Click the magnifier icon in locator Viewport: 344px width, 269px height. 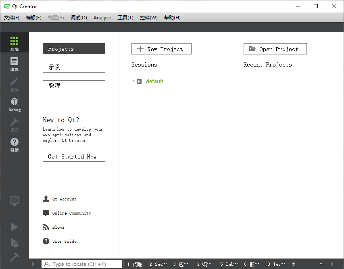click(x=47, y=264)
